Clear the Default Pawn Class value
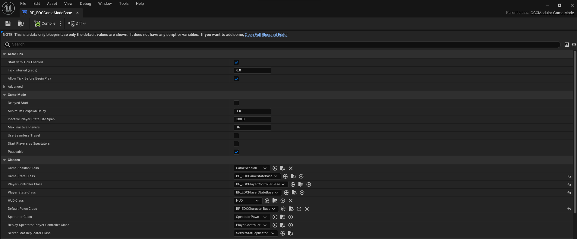 (307, 209)
